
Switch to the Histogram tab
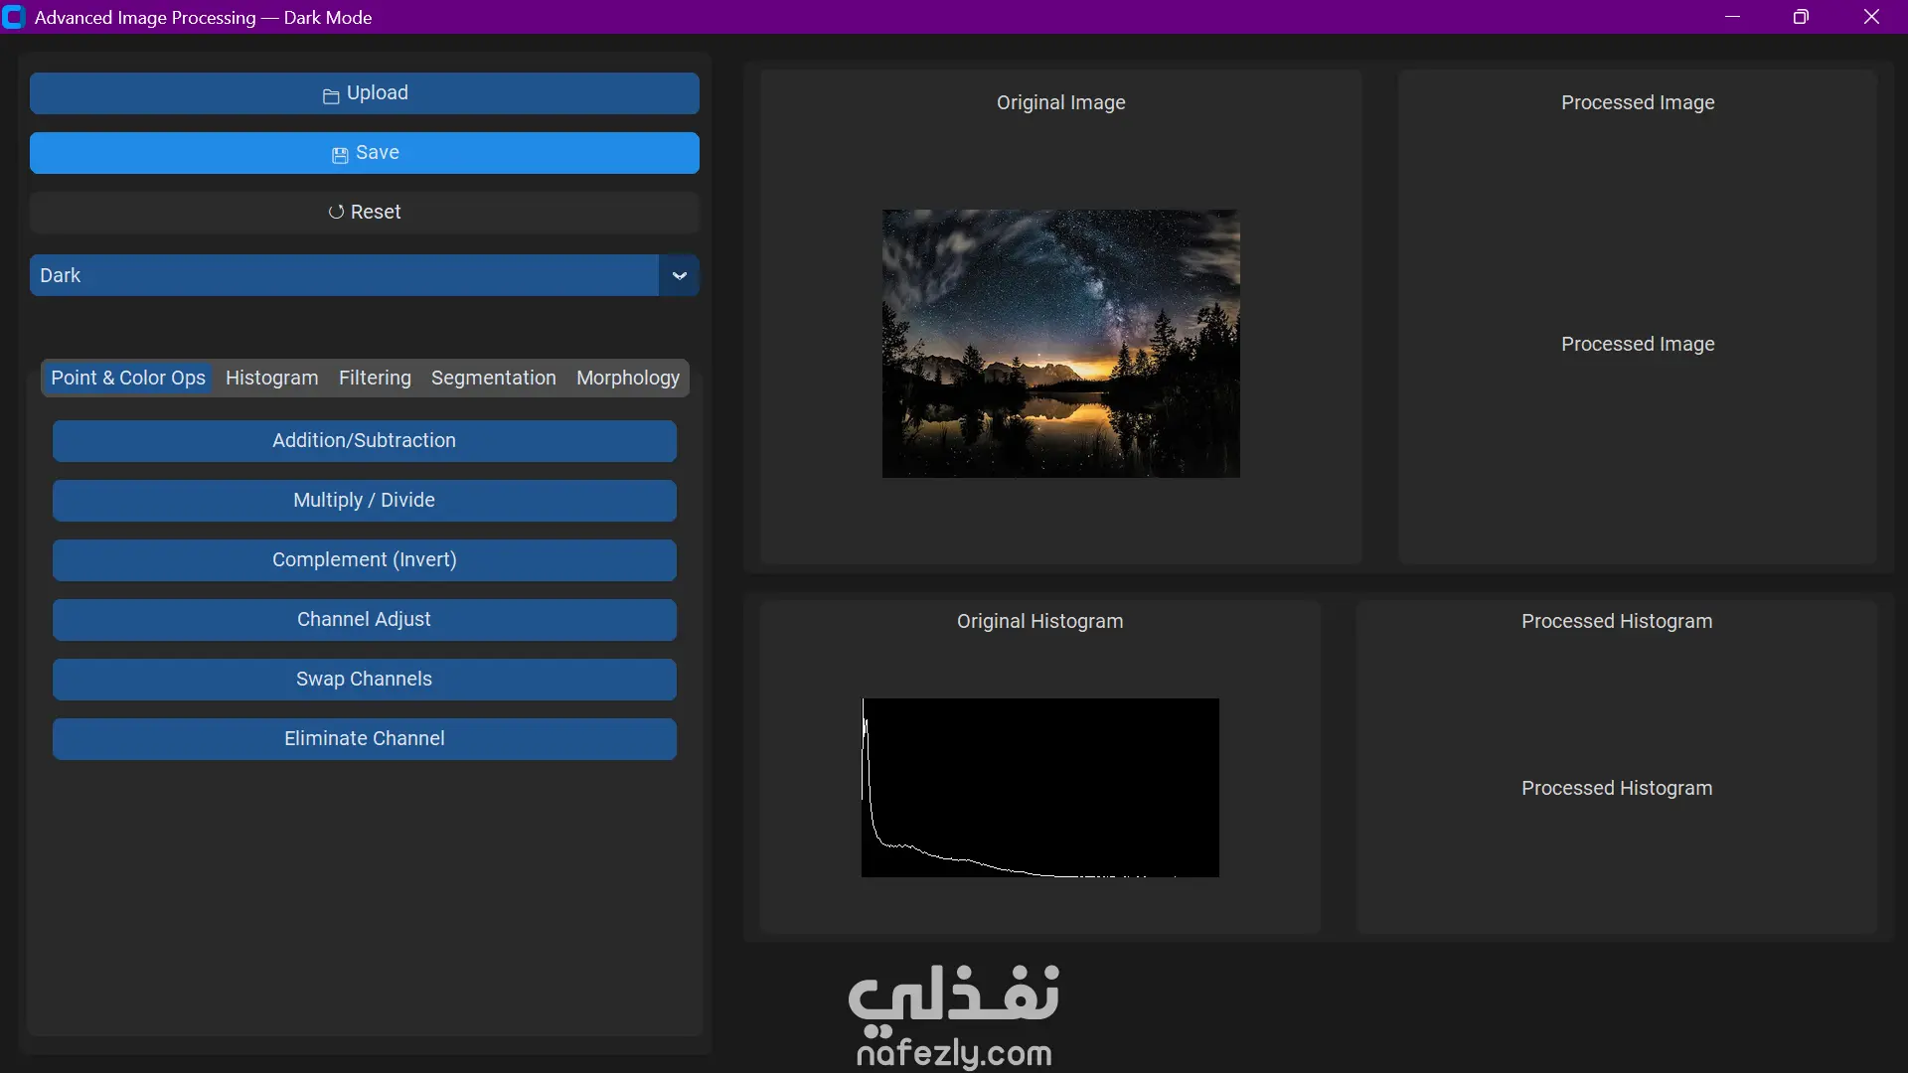(271, 378)
